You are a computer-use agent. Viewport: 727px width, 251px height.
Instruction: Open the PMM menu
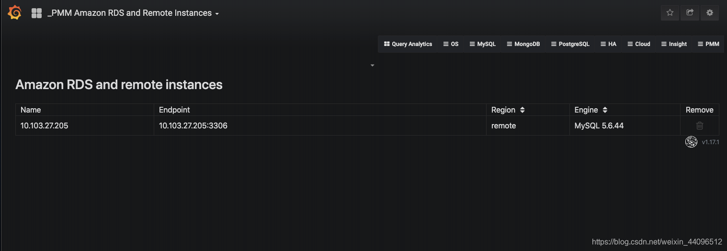(x=708, y=44)
